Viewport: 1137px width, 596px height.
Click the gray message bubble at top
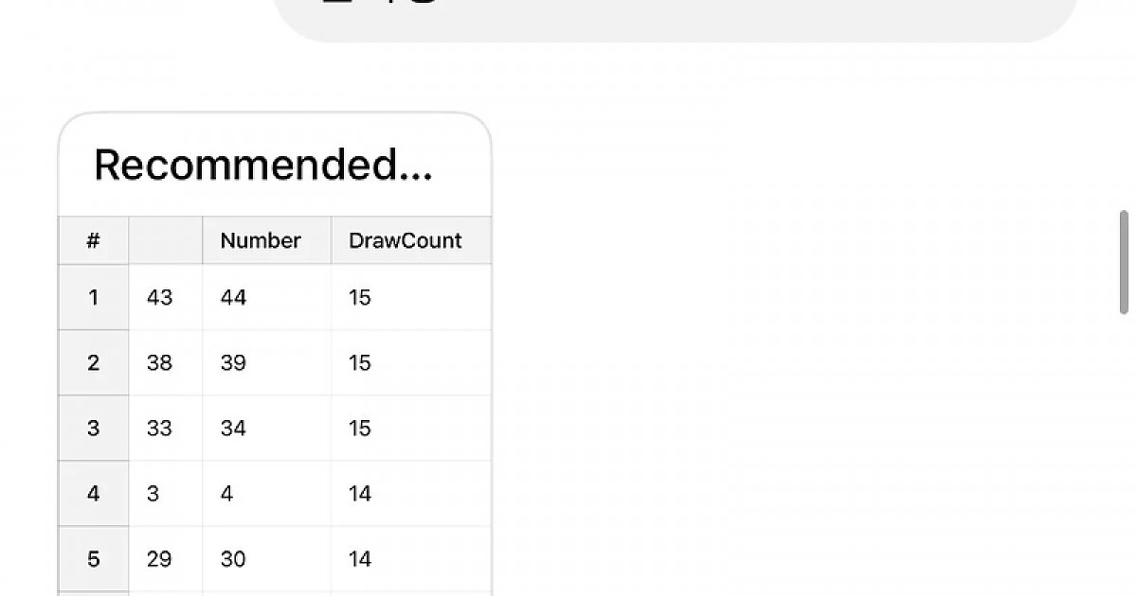pyautogui.click(x=677, y=19)
